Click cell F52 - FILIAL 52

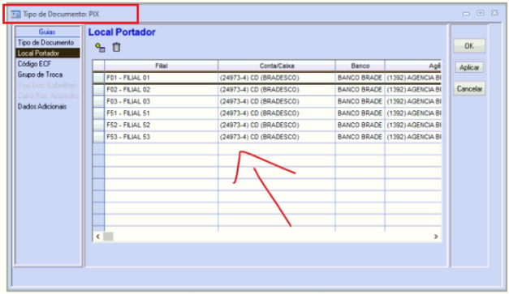(162, 125)
